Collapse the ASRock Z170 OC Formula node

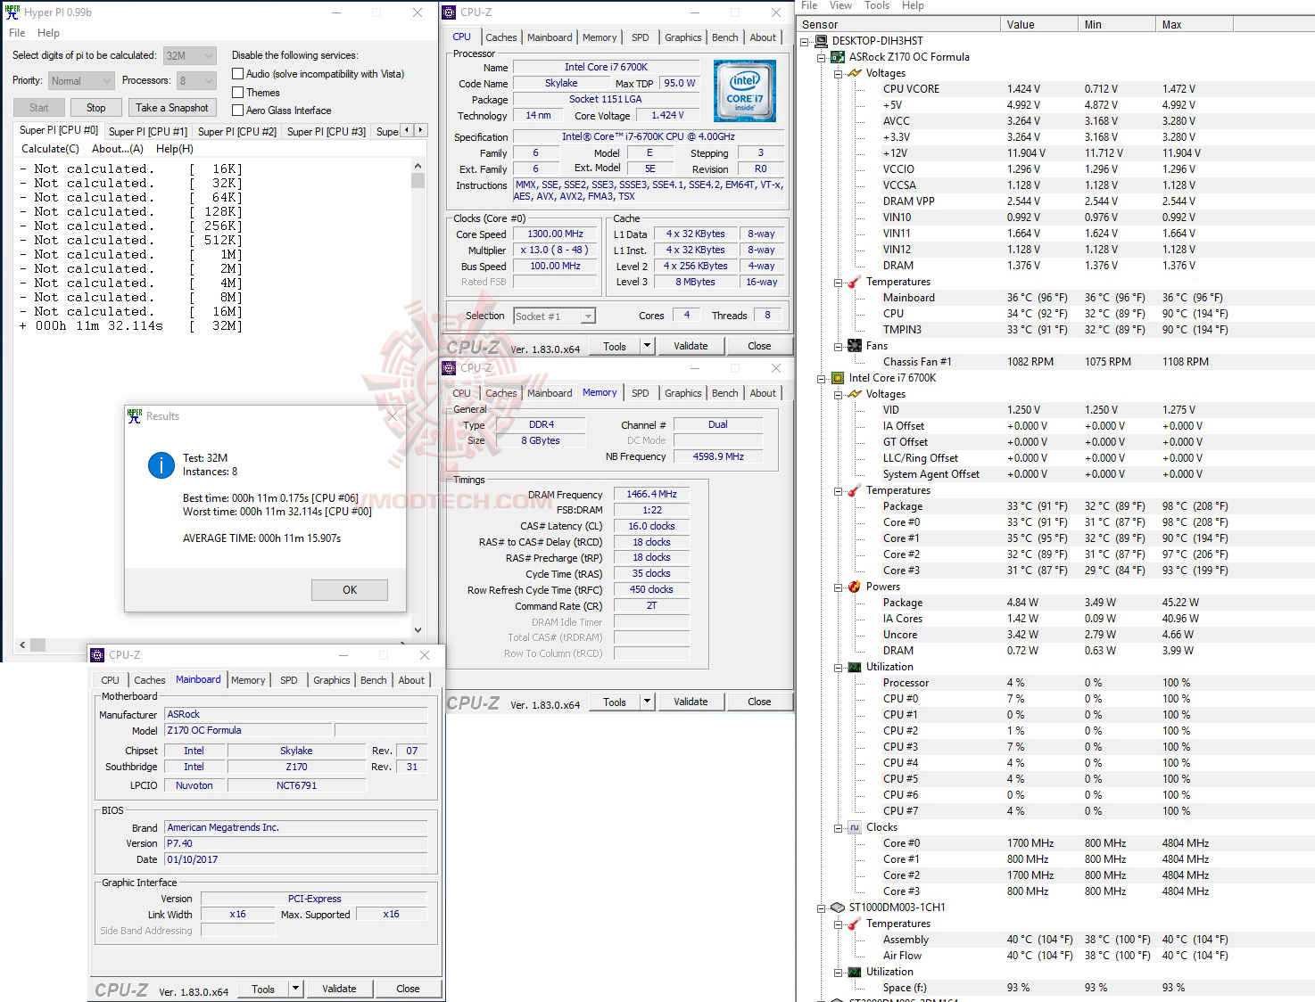pyautogui.click(x=822, y=57)
